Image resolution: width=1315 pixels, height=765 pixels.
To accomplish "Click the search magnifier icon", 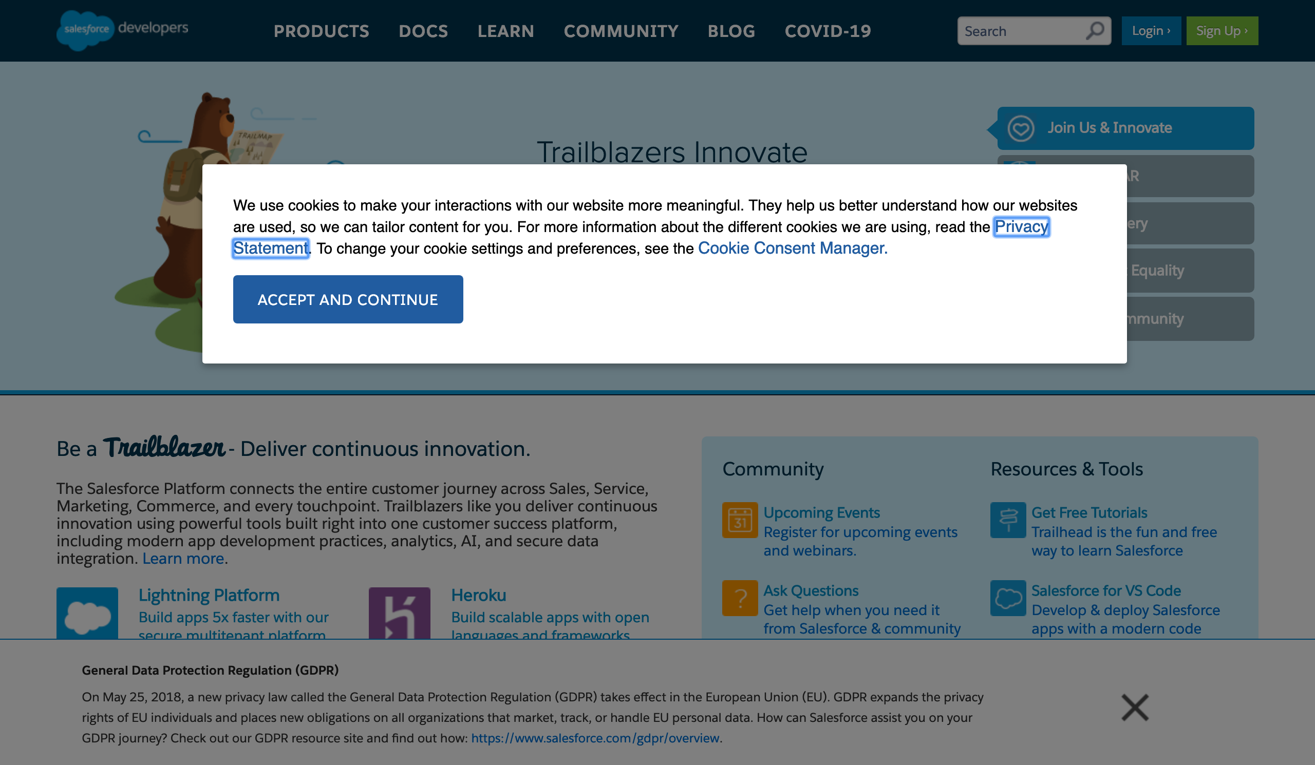I will [1095, 31].
